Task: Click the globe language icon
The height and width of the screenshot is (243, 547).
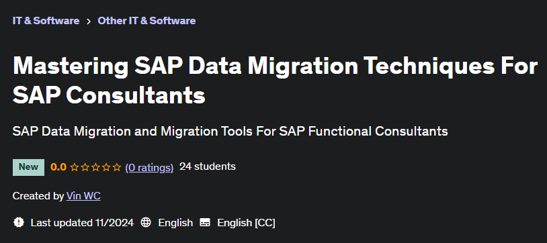Action: coord(146,222)
